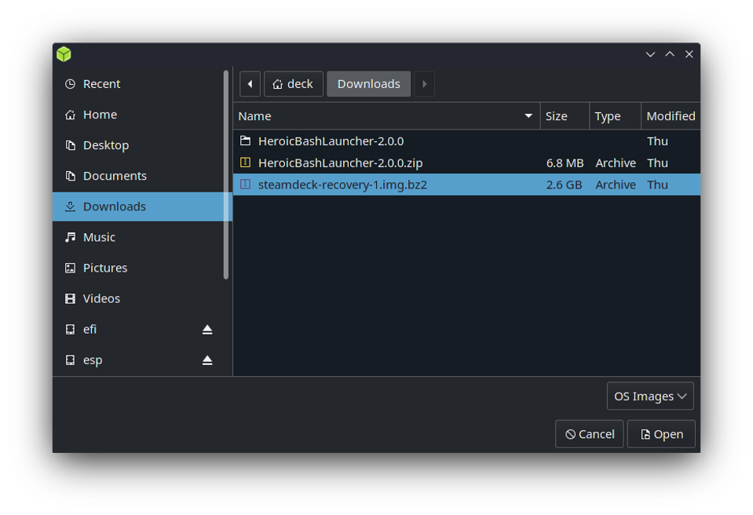753x515 pixels.
Task: Select steamdeck-recovery-1.img.bz2 file
Action: (466, 184)
